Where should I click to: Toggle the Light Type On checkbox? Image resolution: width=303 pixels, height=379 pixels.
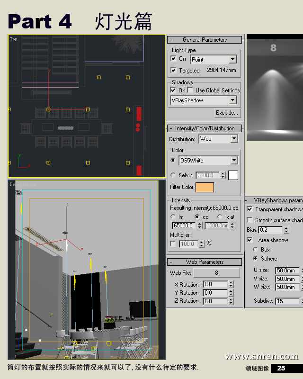point(173,59)
